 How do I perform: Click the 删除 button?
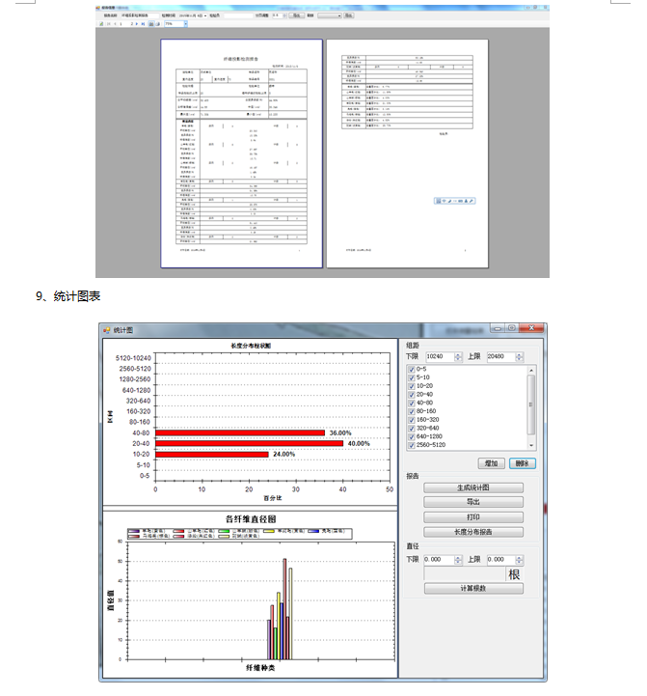click(x=522, y=463)
